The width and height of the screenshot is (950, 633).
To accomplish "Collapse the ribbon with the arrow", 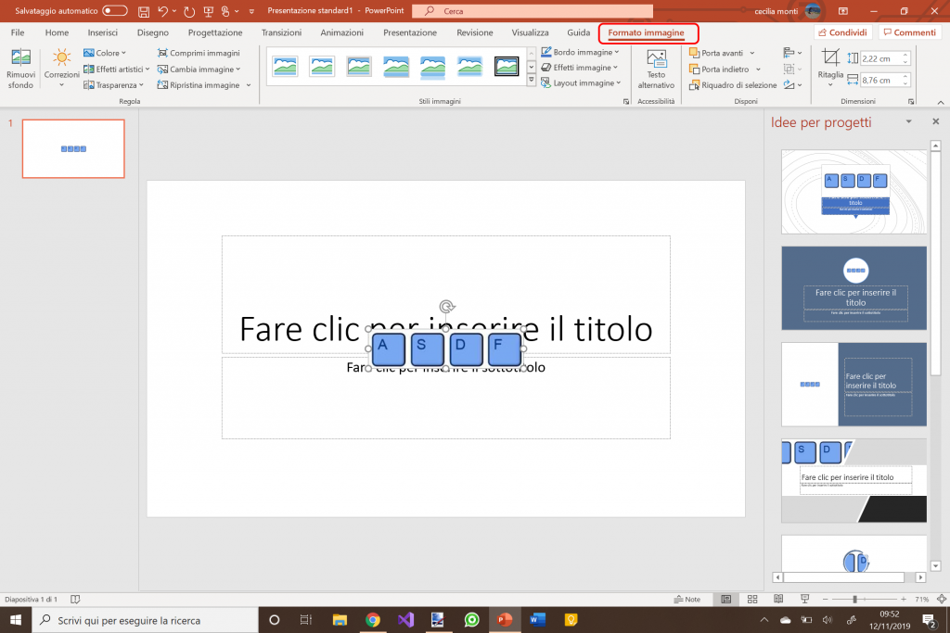I will point(941,102).
